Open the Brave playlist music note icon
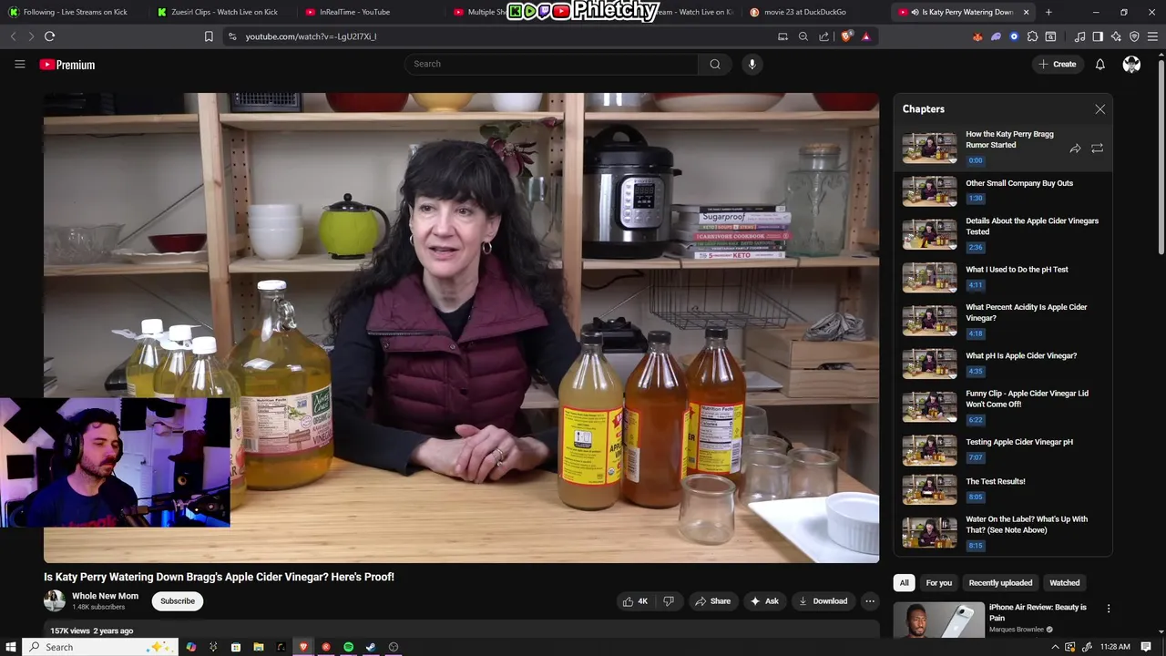The height and width of the screenshot is (656, 1166). pyautogui.click(x=1079, y=36)
